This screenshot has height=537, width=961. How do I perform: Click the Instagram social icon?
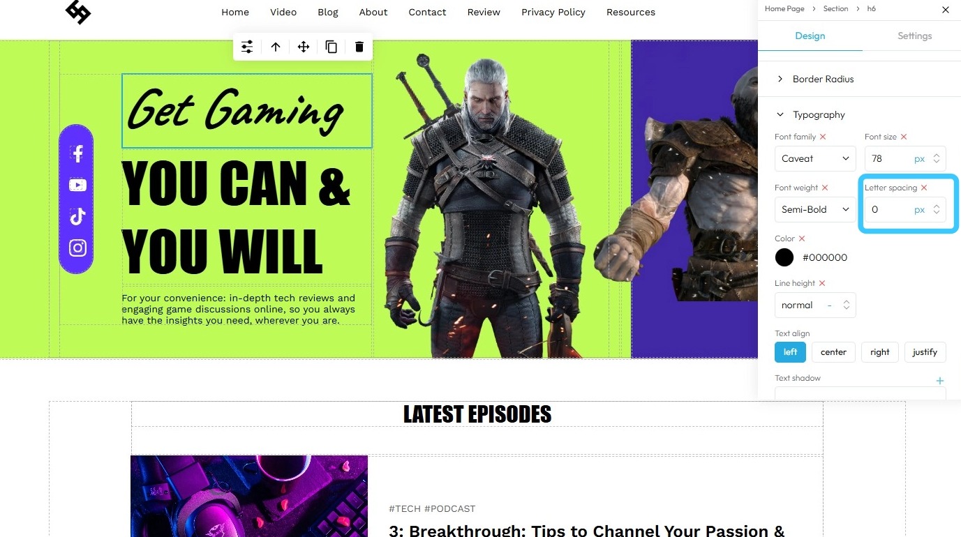(x=77, y=248)
